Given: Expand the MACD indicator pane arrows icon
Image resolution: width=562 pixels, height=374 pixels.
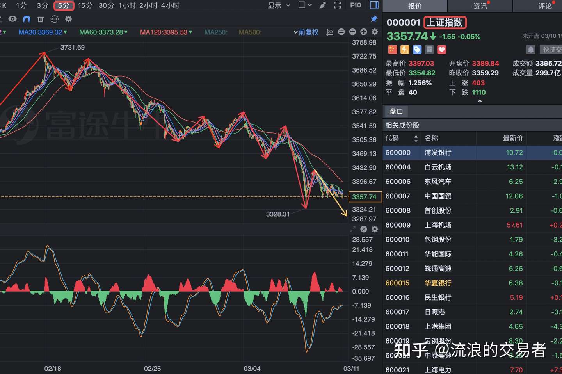Looking at the screenshot, I should pos(352,229).
